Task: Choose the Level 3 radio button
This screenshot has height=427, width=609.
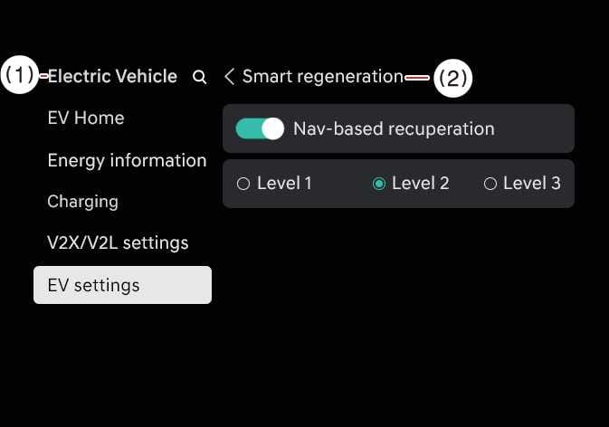Action: pyautogui.click(x=490, y=184)
